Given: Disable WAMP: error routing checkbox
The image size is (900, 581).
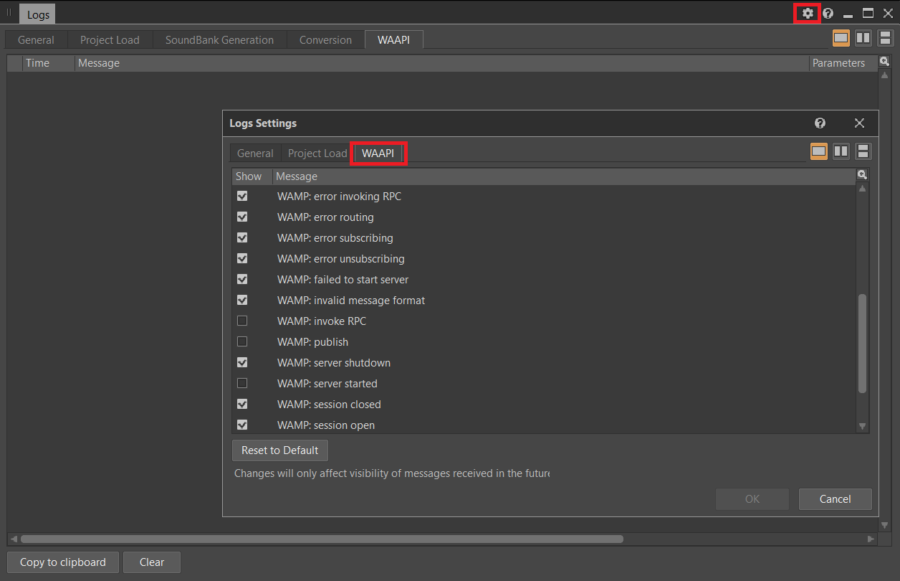Looking at the screenshot, I should coord(242,217).
